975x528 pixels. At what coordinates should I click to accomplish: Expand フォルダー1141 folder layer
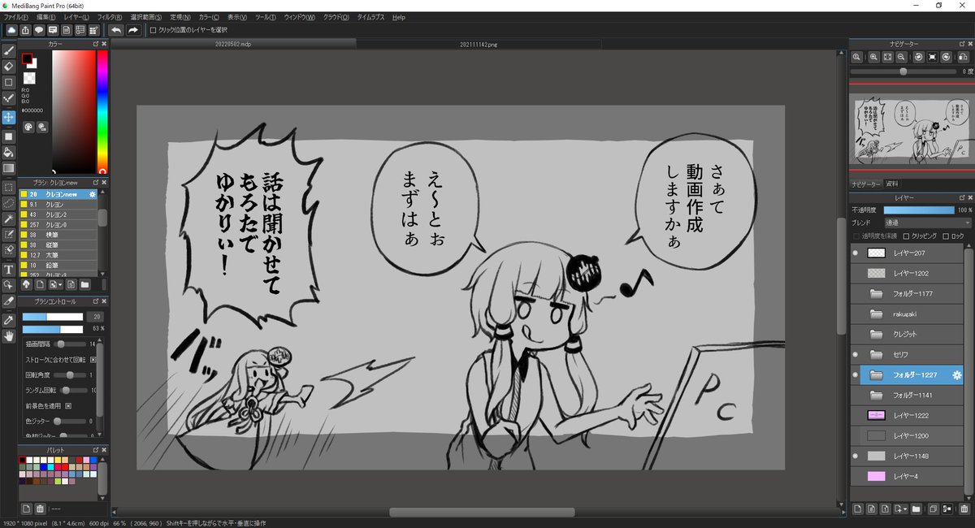pos(876,396)
